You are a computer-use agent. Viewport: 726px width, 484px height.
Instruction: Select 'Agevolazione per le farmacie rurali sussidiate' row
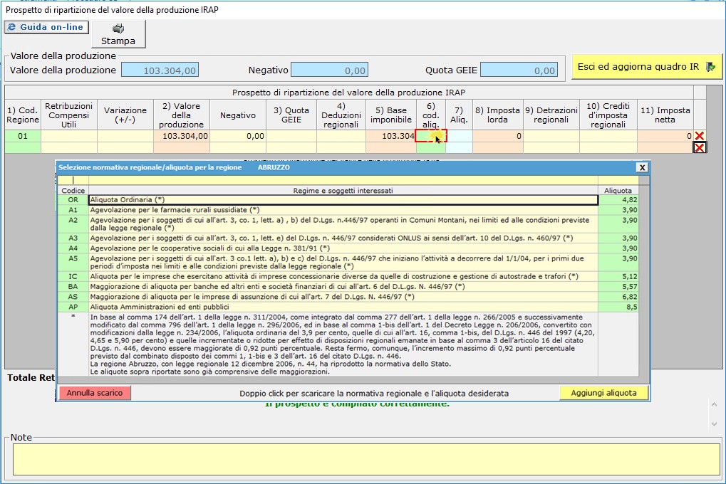(343, 210)
